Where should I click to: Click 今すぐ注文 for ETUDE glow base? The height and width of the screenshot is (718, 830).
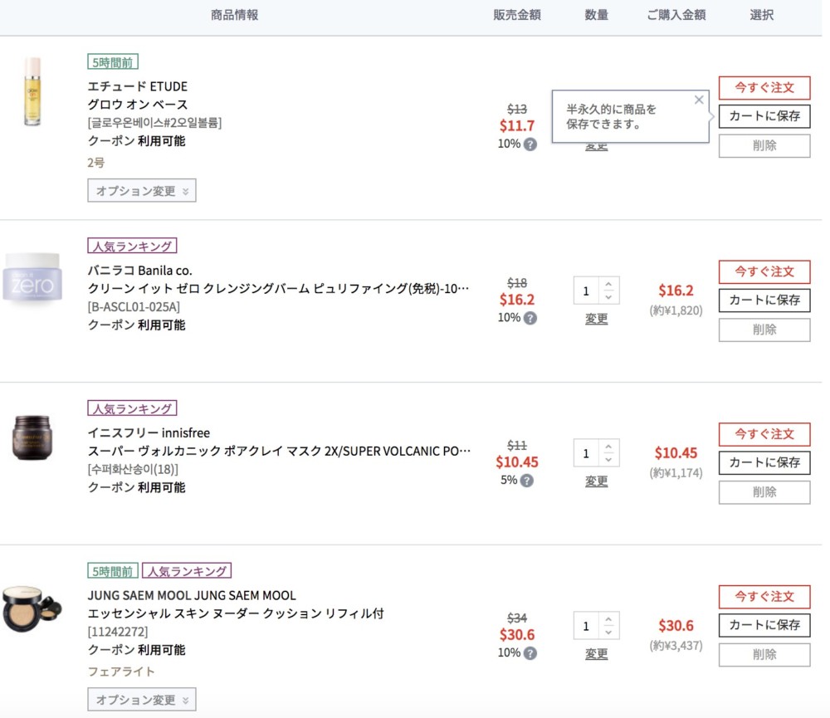tap(764, 88)
